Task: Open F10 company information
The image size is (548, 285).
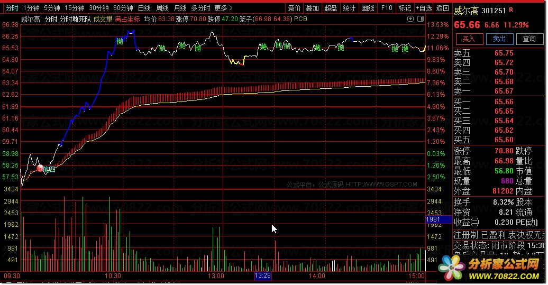Action: point(387,8)
